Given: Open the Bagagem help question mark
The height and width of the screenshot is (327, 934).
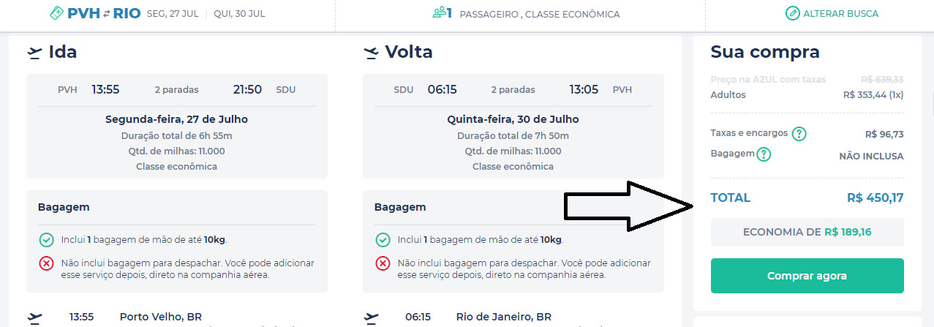Looking at the screenshot, I should pos(764,154).
